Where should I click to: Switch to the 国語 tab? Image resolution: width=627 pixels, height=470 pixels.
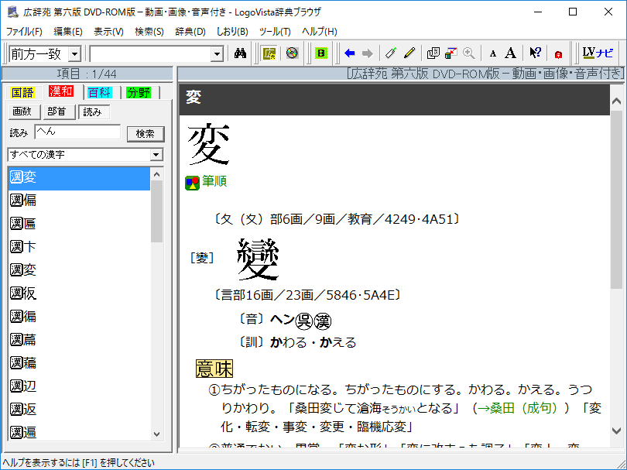[x=22, y=92]
